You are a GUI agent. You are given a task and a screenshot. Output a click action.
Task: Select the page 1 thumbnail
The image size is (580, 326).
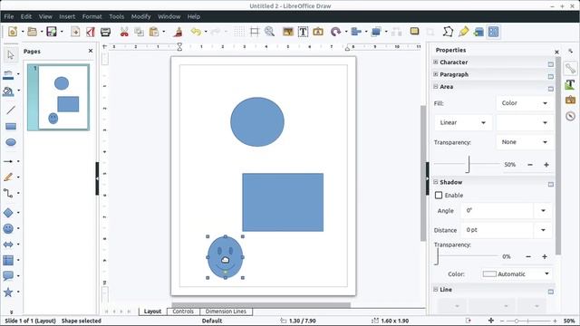click(x=58, y=97)
